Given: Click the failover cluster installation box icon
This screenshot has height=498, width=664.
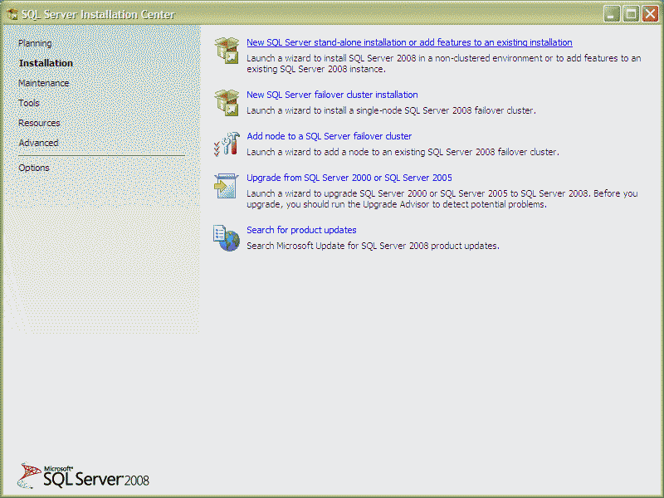Looking at the screenshot, I should point(227,102).
